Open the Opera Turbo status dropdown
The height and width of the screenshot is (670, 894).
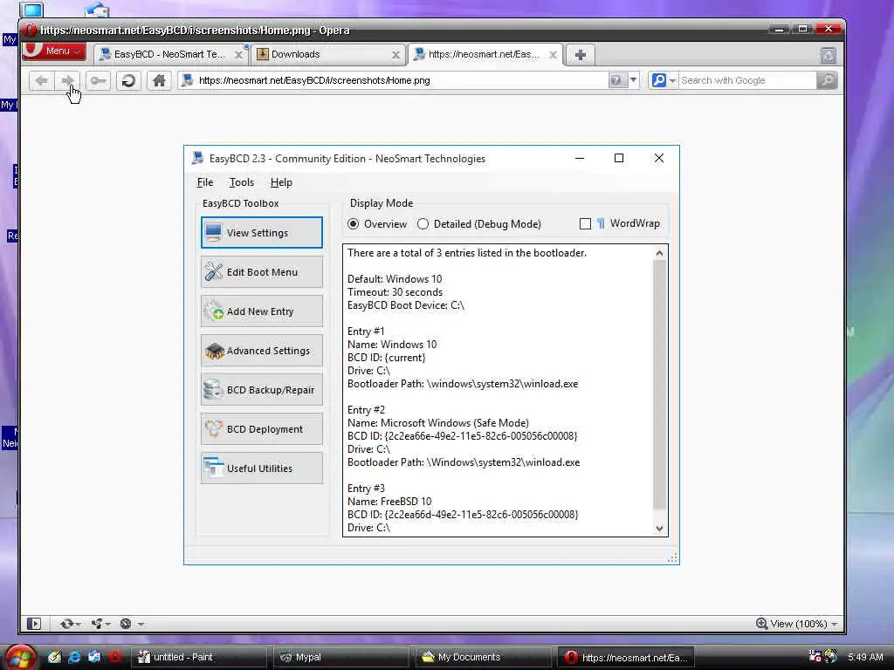pyautogui.click(x=132, y=624)
